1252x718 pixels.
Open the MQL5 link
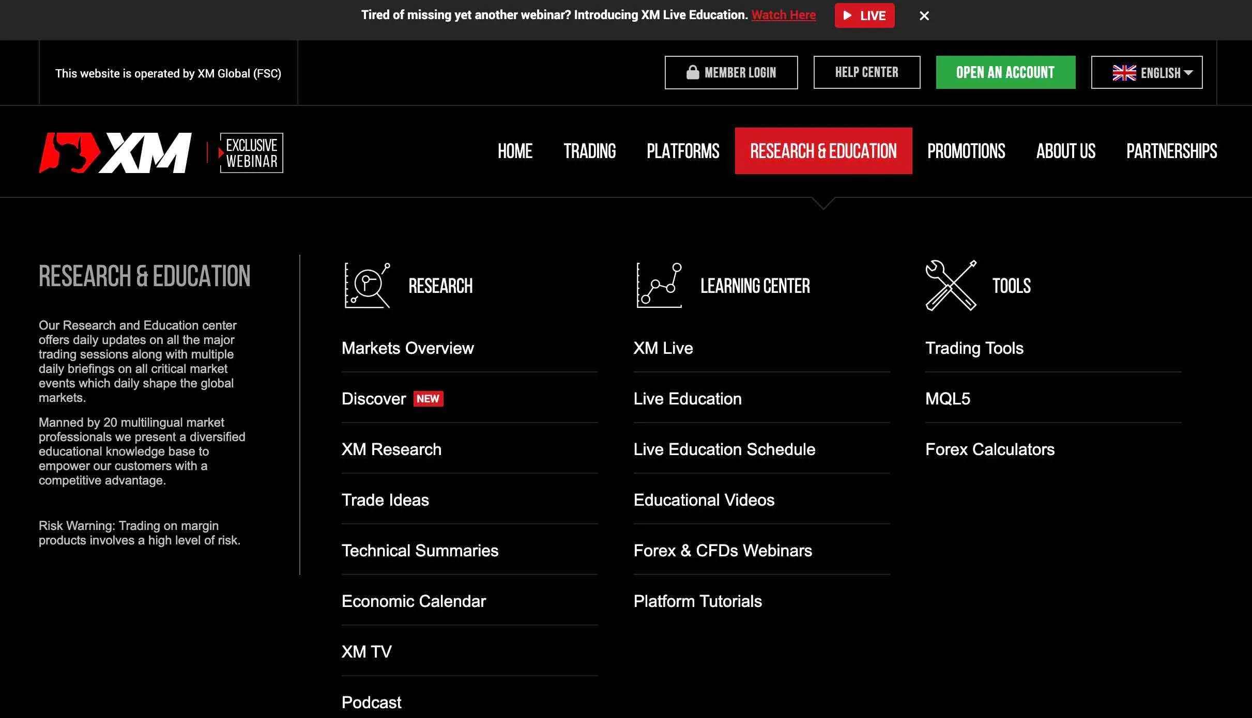pyautogui.click(x=948, y=399)
